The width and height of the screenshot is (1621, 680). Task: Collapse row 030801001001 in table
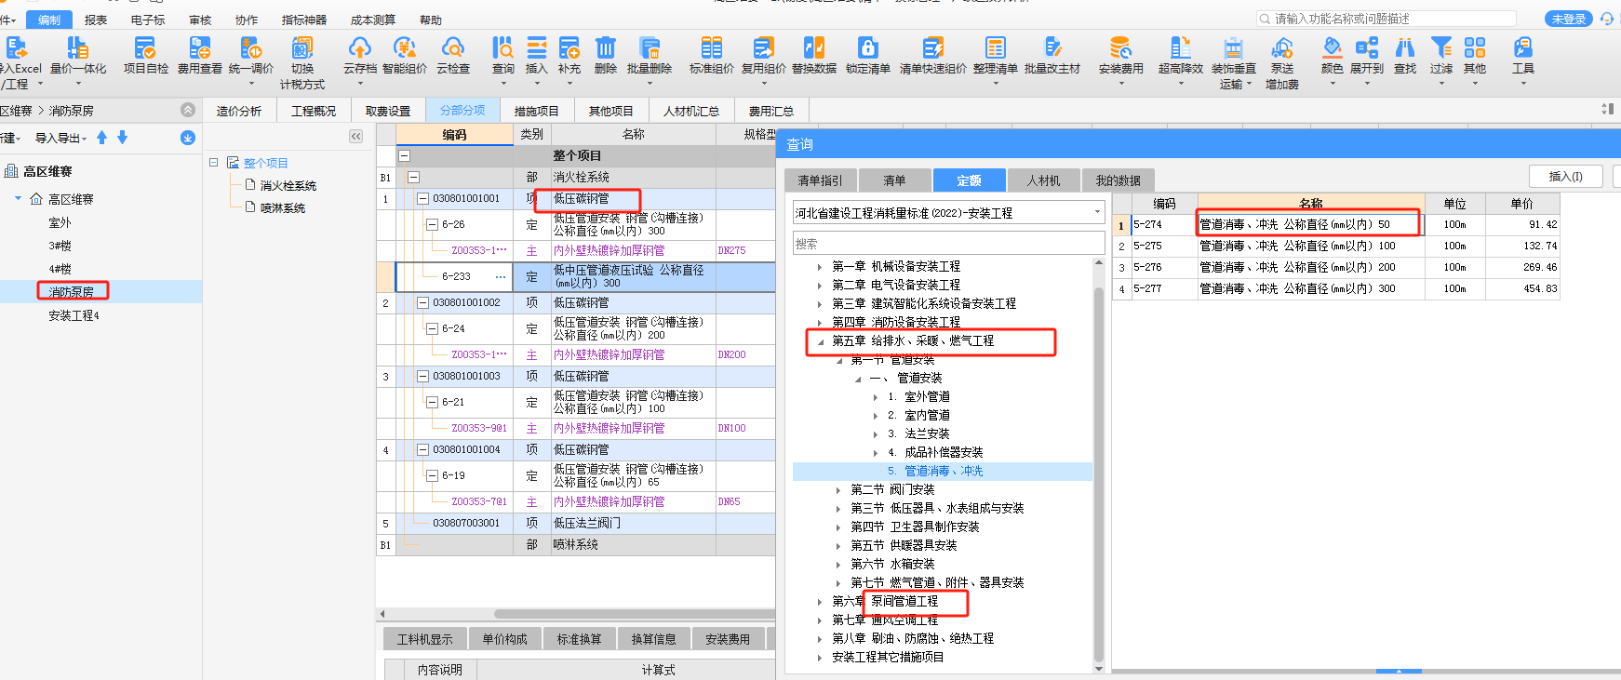pos(422,198)
